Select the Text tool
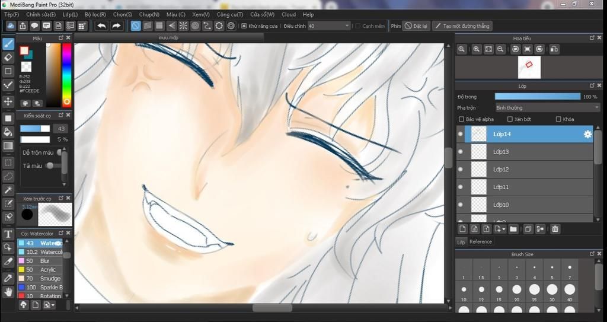The width and height of the screenshot is (607, 322). [x=8, y=234]
